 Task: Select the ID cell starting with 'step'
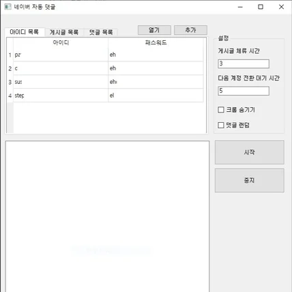click(61, 96)
